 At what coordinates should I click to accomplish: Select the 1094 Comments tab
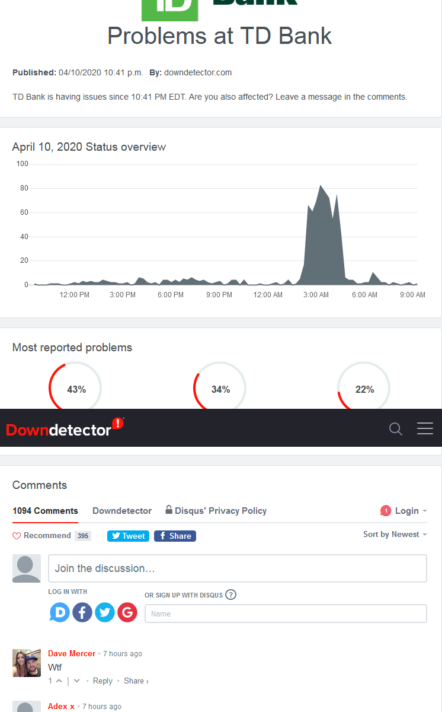(x=45, y=511)
